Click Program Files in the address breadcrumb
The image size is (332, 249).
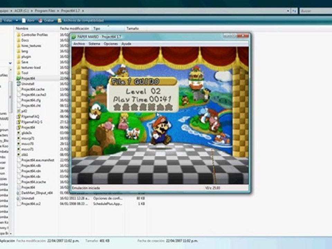(x=45, y=11)
